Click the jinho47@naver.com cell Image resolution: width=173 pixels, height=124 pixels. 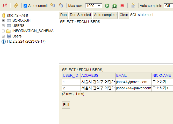click(x=133, y=82)
